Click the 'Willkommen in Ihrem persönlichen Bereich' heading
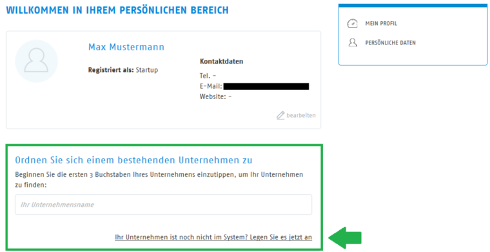The height and width of the screenshot is (252, 490). click(x=117, y=10)
